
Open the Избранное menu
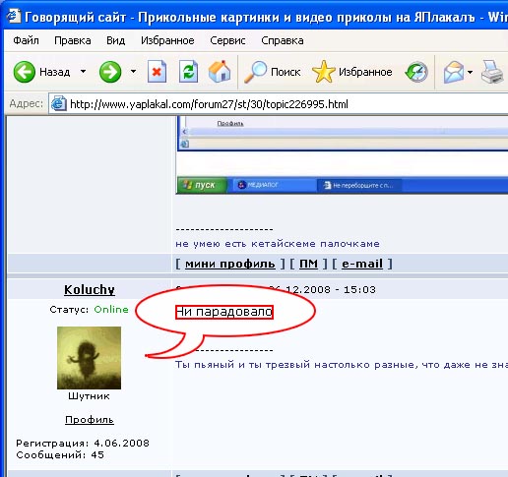click(167, 40)
